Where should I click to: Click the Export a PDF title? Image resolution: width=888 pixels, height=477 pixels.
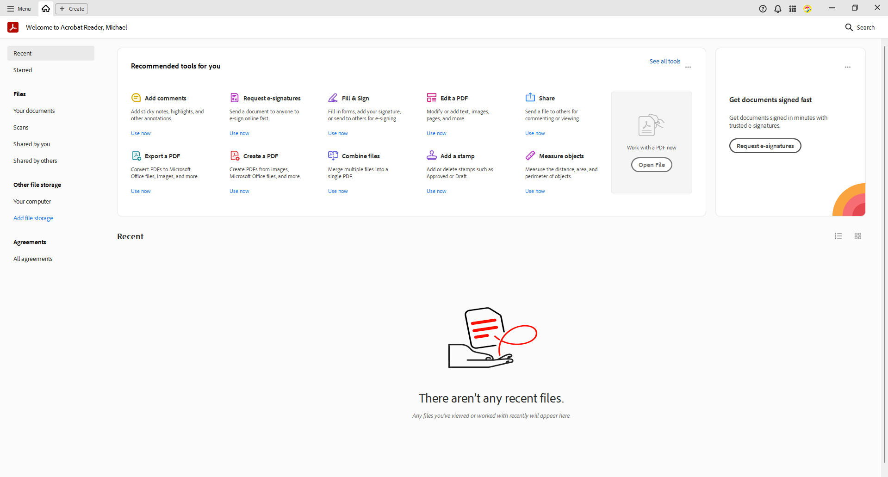click(x=162, y=156)
